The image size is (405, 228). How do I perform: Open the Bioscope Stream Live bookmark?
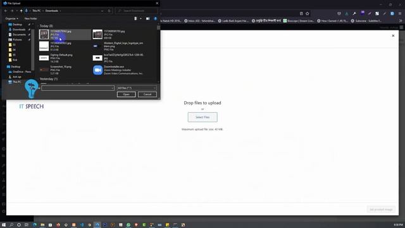(299, 21)
